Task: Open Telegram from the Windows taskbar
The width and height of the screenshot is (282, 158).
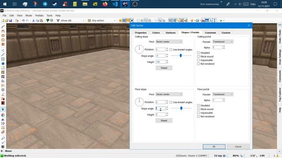Action: tap(45, 4)
